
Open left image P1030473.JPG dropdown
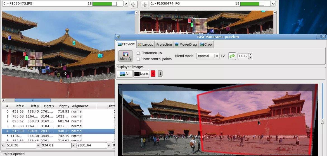click(x=125, y=4)
